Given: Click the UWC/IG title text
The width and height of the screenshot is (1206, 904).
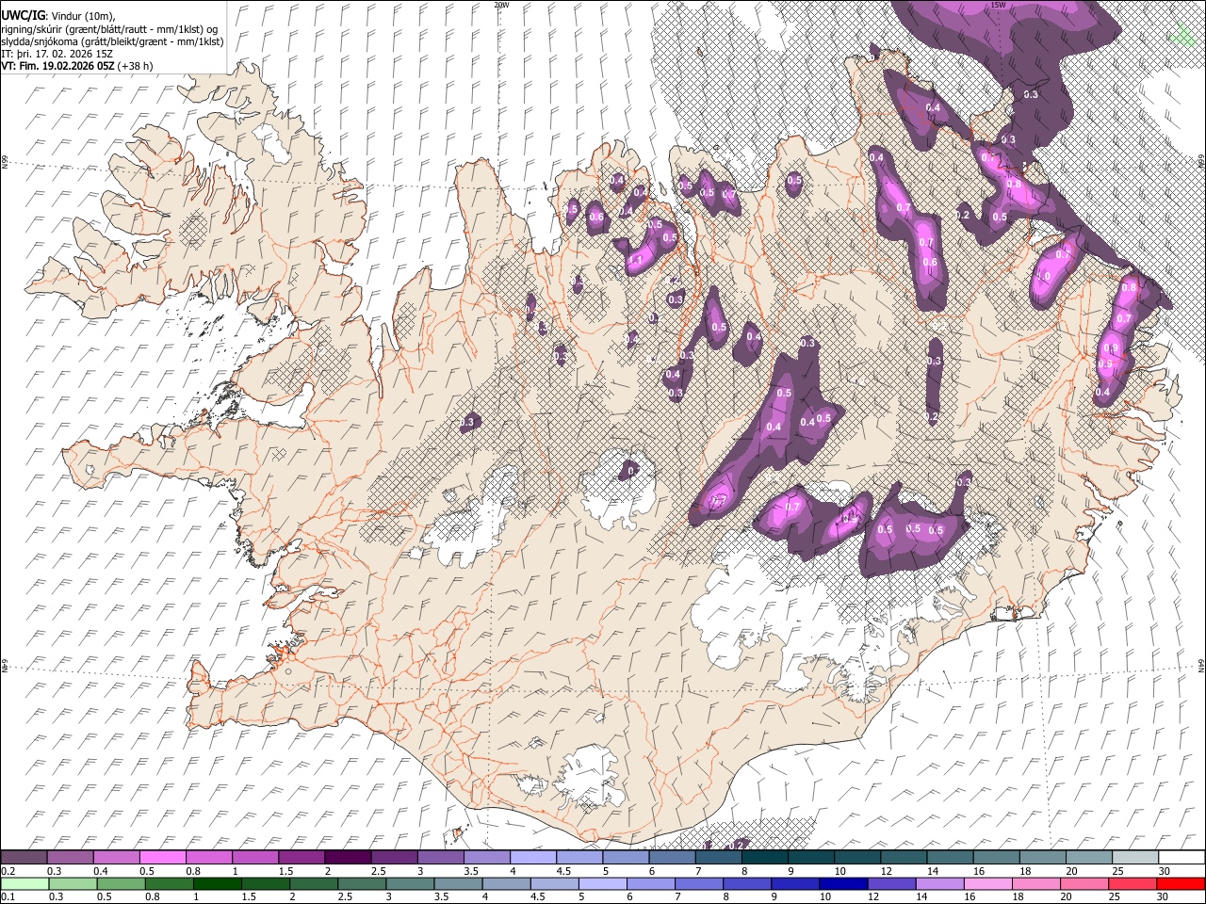Looking at the screenshot, I should pos(23,16).
